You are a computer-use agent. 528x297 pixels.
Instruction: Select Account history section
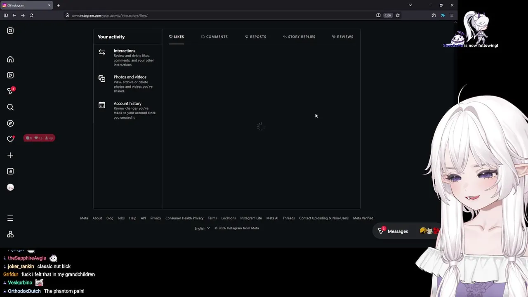tap(127, 110)
